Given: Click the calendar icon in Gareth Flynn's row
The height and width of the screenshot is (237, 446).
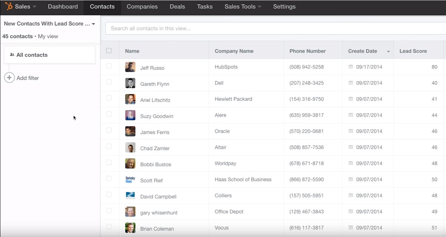Looking at the screenshot, I should (x=351, y=83).
